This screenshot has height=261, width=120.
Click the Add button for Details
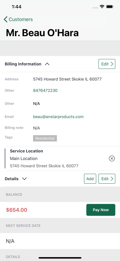(90, 179)
